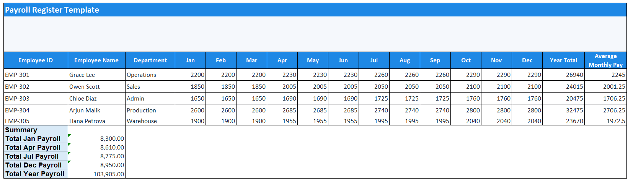628x182 pixels.
Task: Select the Total Year Payroll label
Action: point(36,174)
